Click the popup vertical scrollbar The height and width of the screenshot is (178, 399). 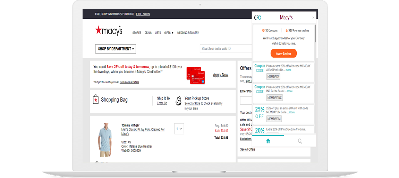pyautogui.click(x=315, y=33)
